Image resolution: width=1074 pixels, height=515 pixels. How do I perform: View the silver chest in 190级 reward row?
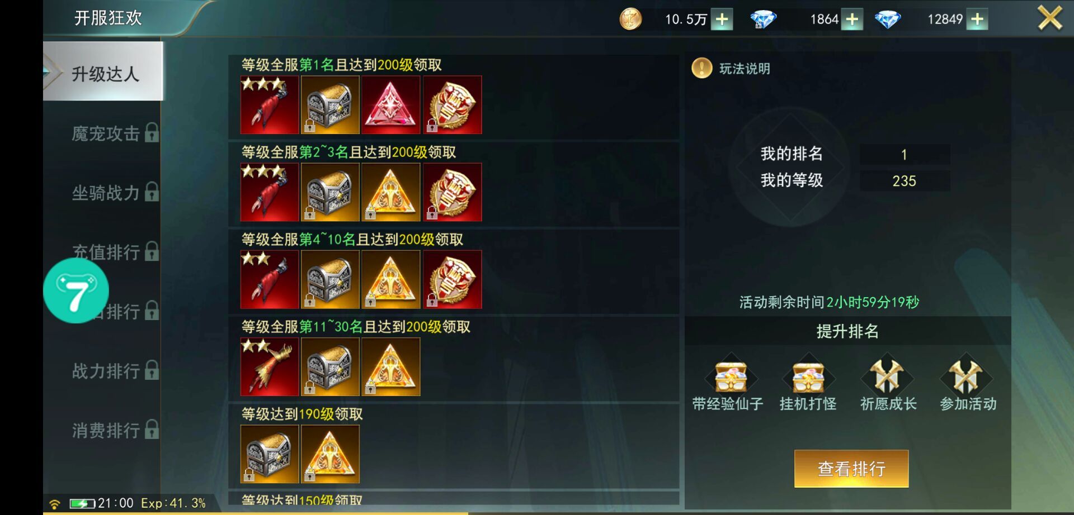click(x=270, y=454)
